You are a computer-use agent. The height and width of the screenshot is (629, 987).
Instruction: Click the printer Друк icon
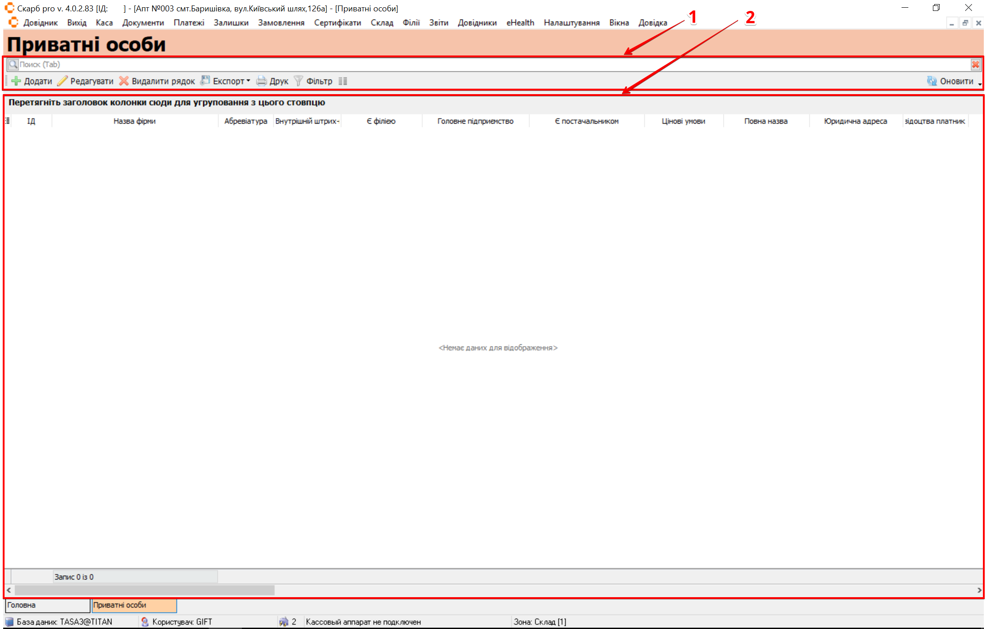261,81
